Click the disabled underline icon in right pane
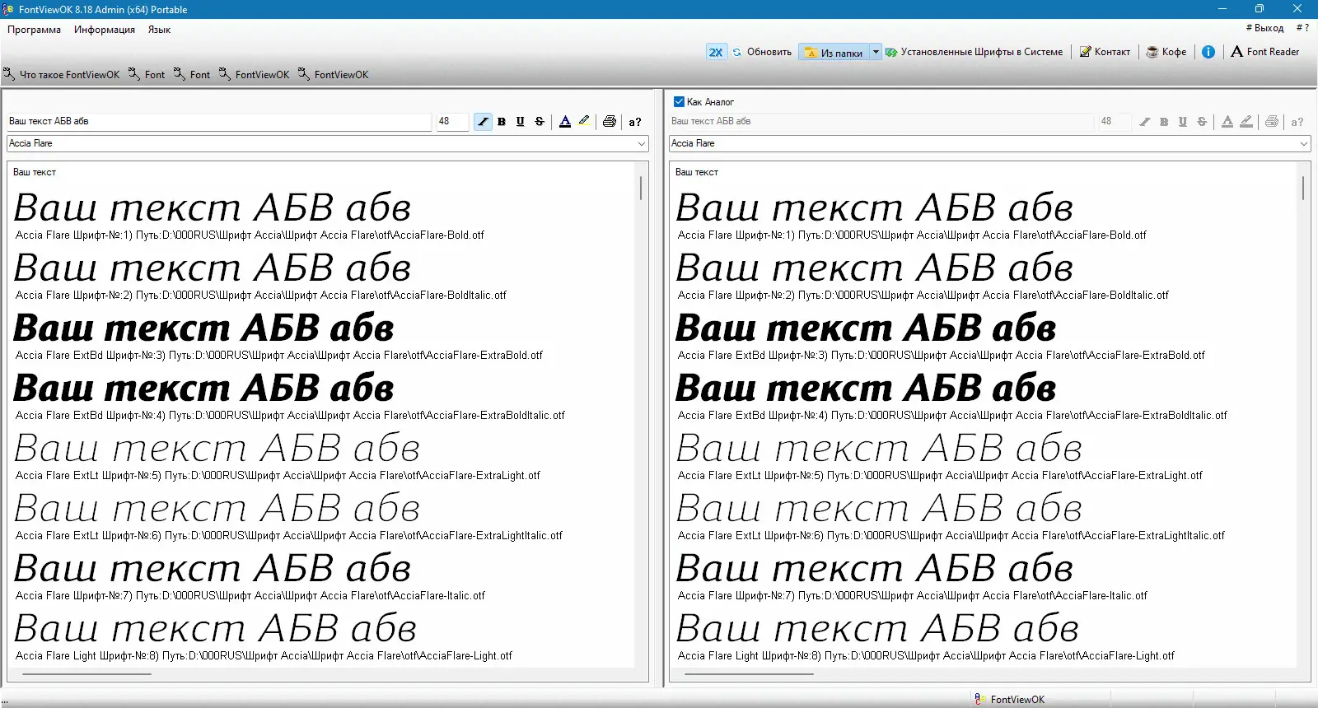Screen dimensions: 1318x708 1183,122
